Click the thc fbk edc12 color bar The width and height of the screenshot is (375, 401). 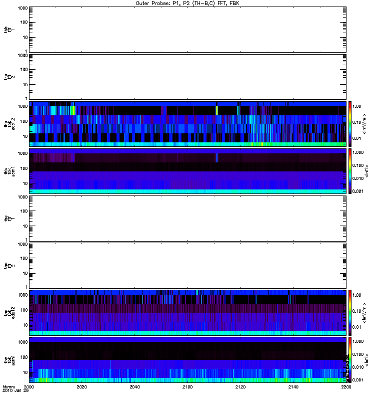coord(350,312)
